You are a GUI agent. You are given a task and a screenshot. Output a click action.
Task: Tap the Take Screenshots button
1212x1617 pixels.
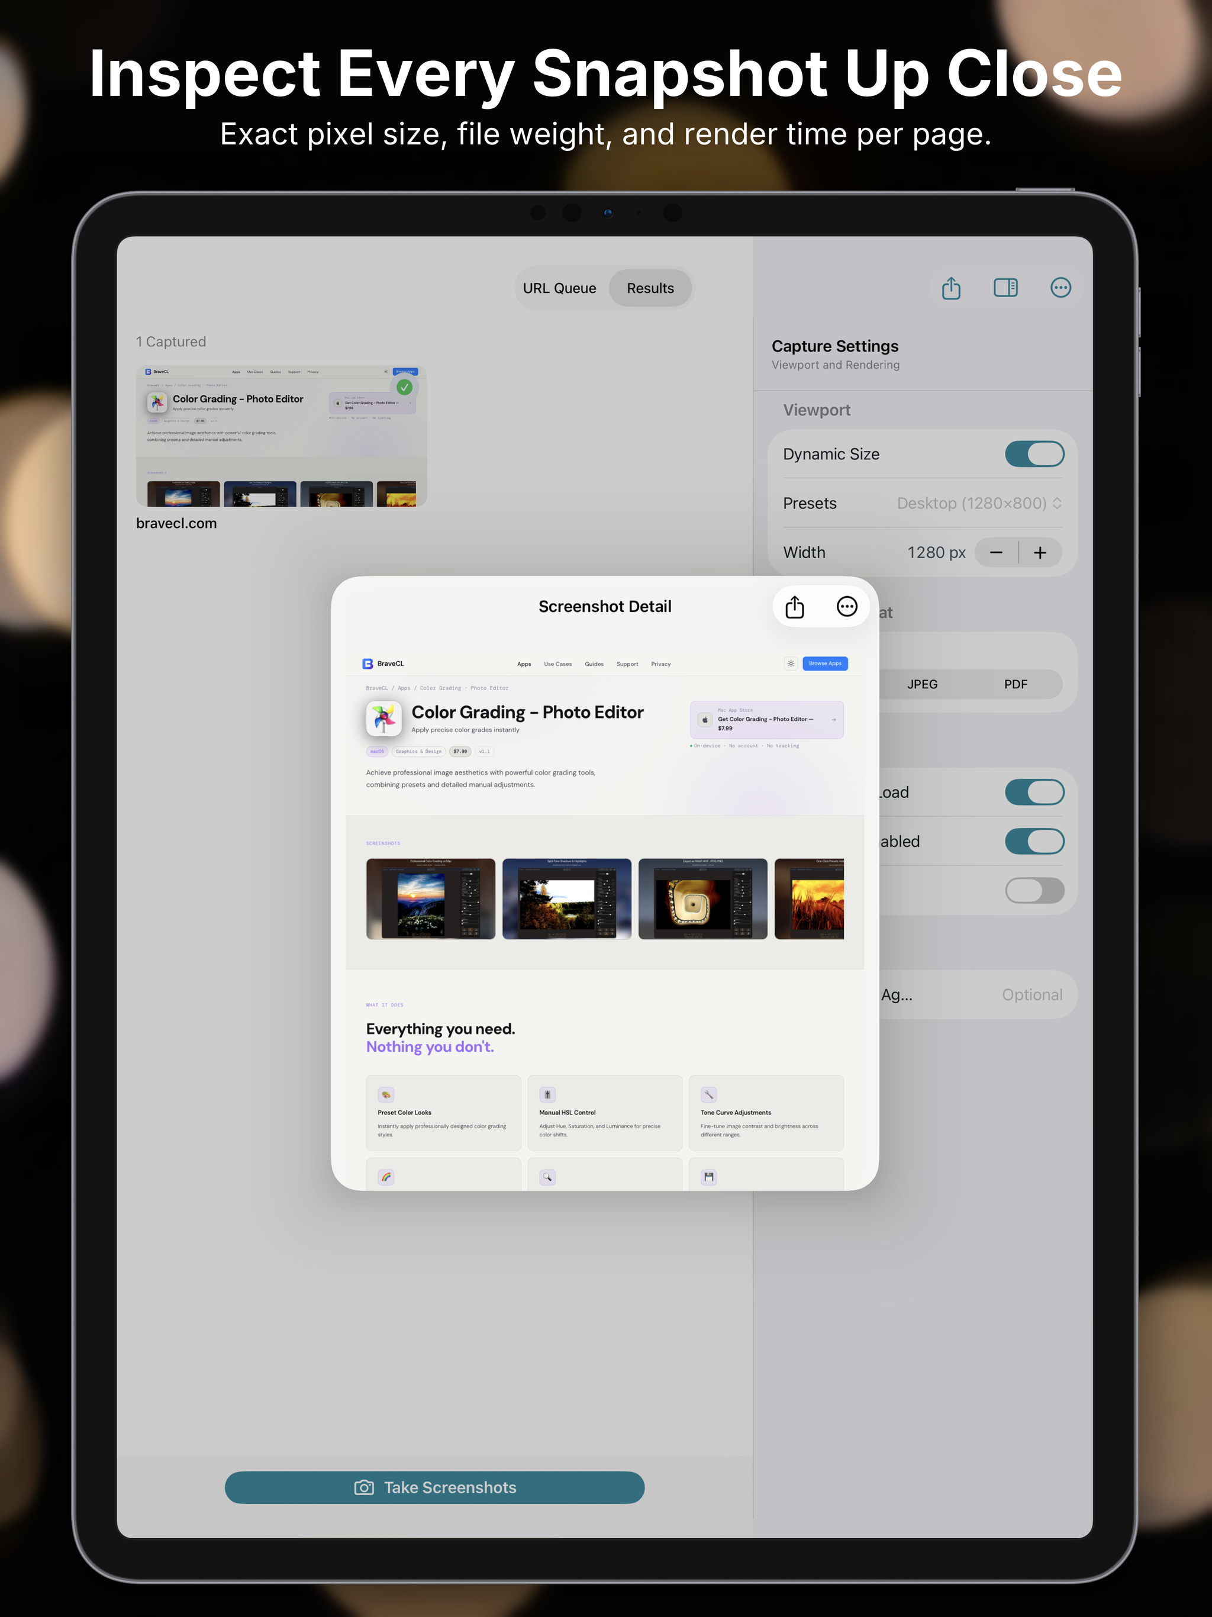[x=435, y=1487]
